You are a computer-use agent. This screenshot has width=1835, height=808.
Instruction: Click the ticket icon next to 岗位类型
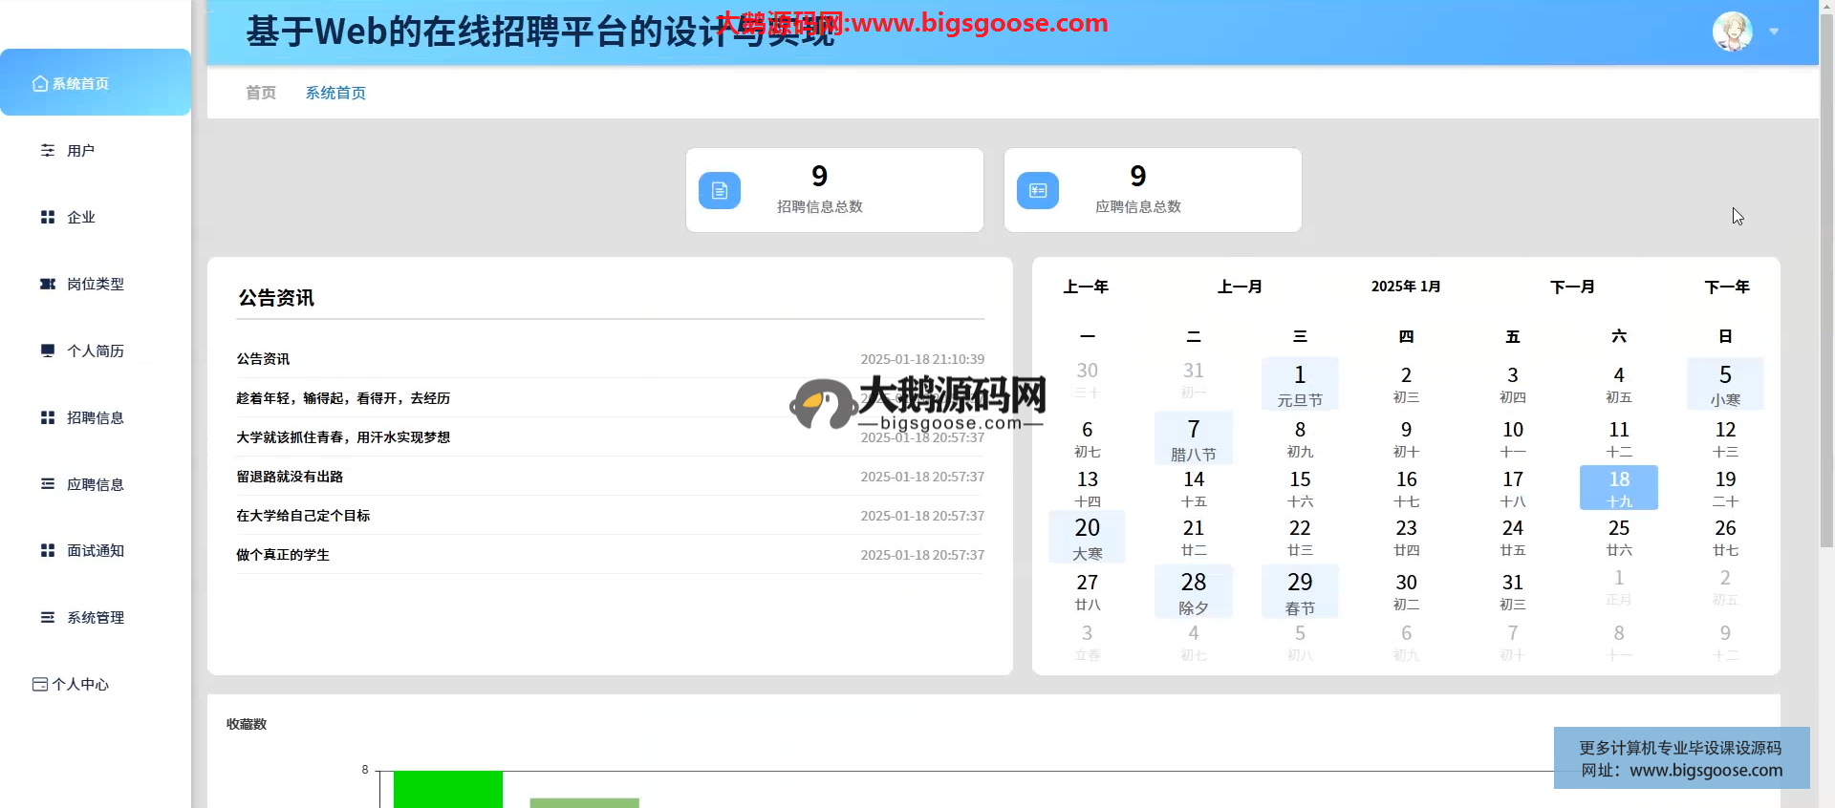48,285
